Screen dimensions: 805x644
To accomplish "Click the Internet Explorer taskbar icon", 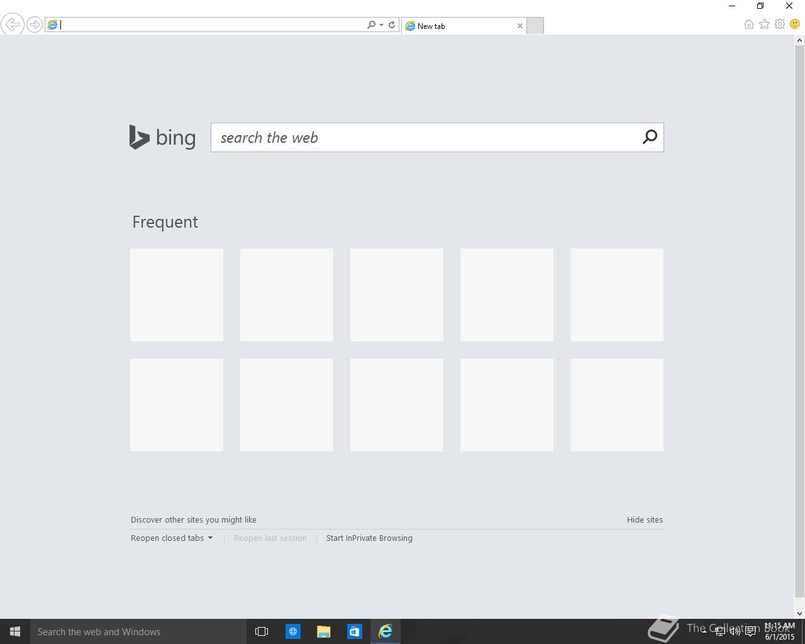I will tap(386, 631).
